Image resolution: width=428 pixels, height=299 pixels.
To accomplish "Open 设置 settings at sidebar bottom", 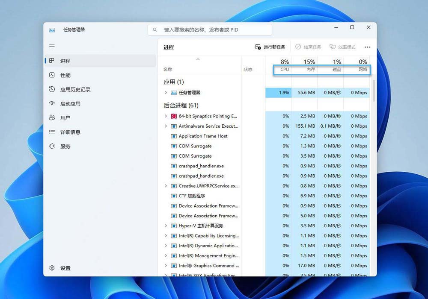I will (x=65, y=268).
